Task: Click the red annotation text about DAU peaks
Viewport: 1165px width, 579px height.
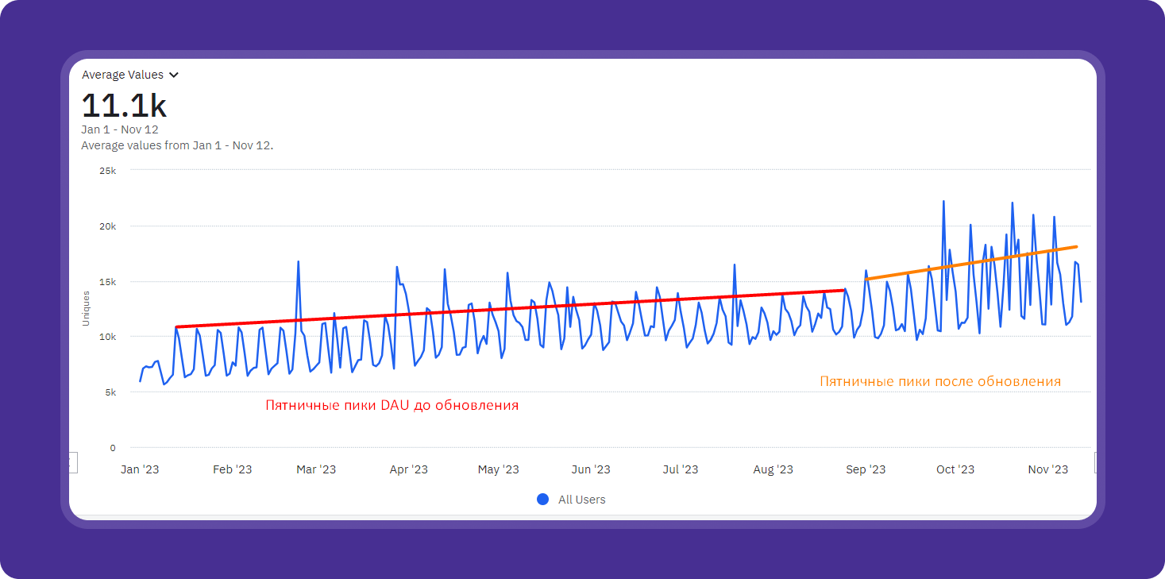Action: pos(392,405)
